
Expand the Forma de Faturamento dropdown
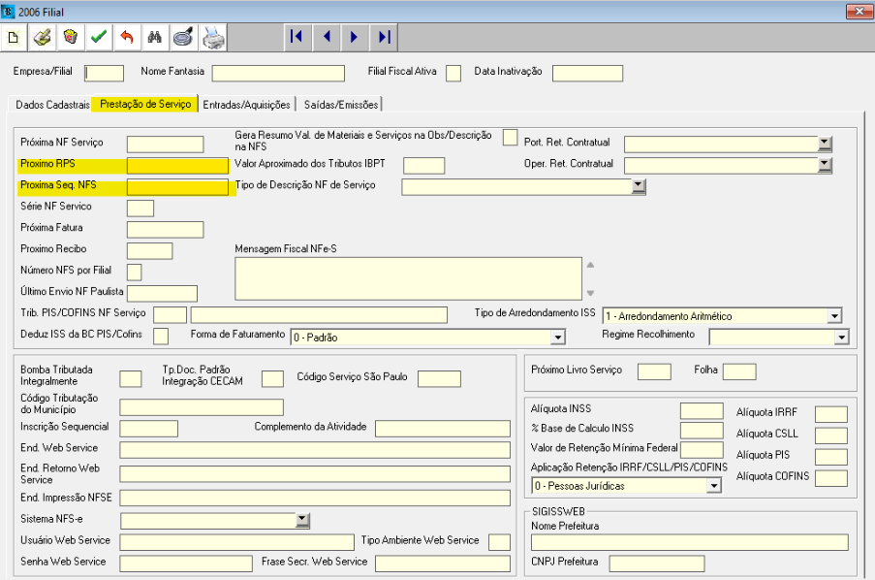click(557, 337)
